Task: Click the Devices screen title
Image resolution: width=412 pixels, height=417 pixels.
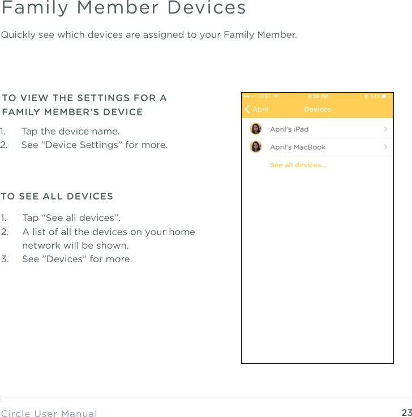Action: pos(317,109)
